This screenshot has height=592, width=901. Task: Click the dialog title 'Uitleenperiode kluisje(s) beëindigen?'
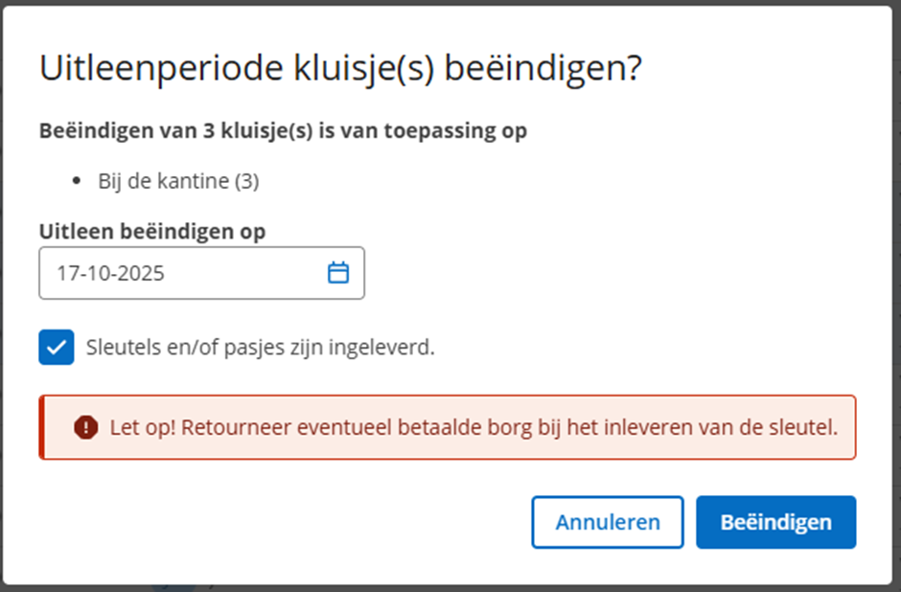[339, 69]
